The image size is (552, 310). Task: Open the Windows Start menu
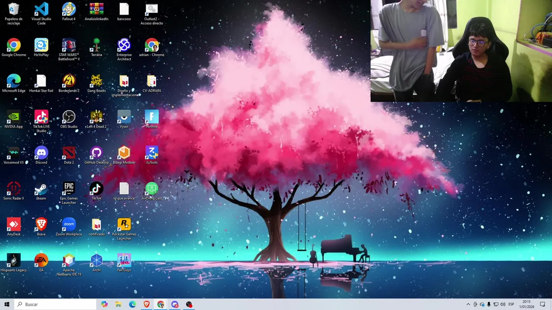point(7,304)
